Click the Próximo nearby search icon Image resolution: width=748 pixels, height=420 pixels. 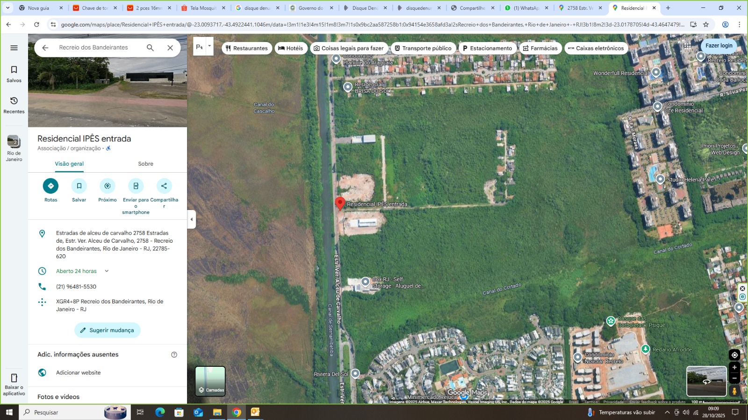click(x=108, y=186)
